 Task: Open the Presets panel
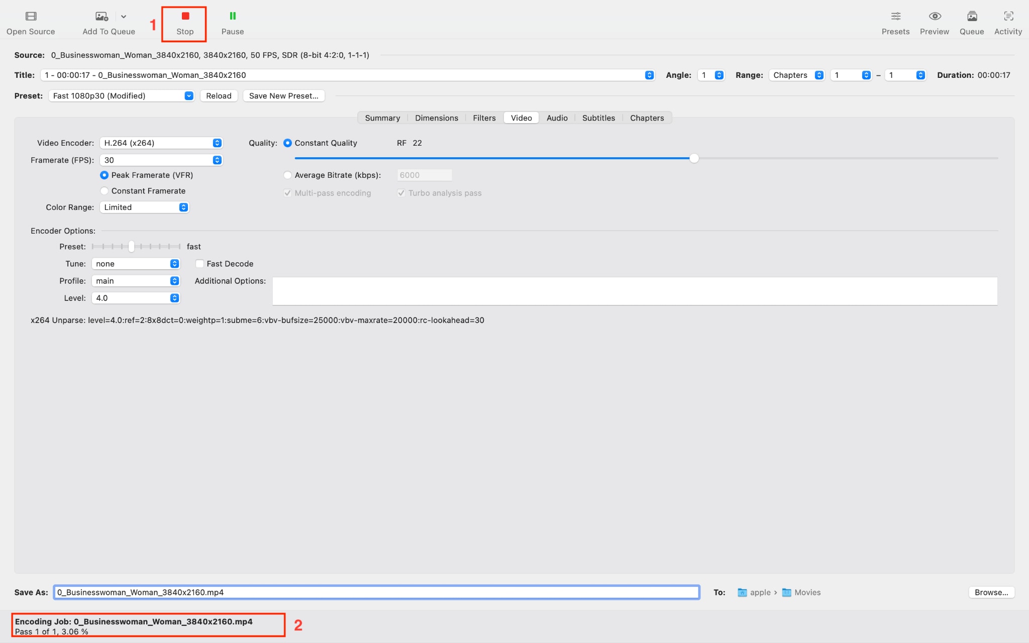tap(895, 22)
